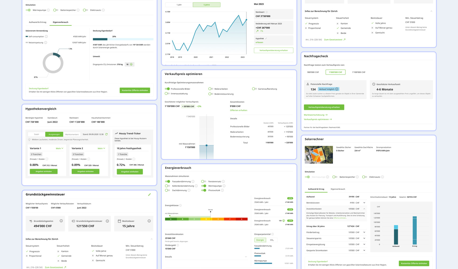The height and width of the screenshot is (269, 458).
Task: Select the 5 Jahre chart tab
Action: 207,5
